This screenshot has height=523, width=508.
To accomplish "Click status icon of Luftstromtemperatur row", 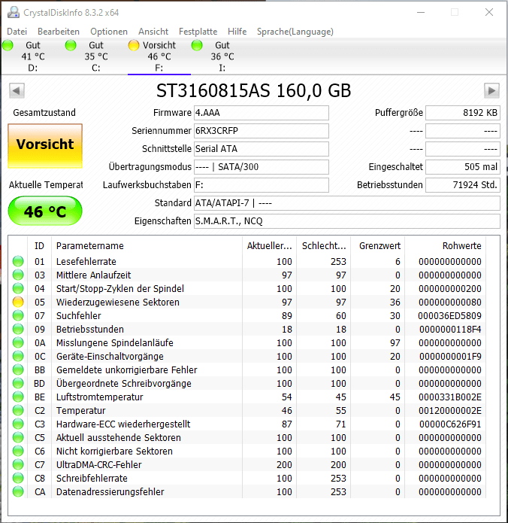I will [18, 397].
